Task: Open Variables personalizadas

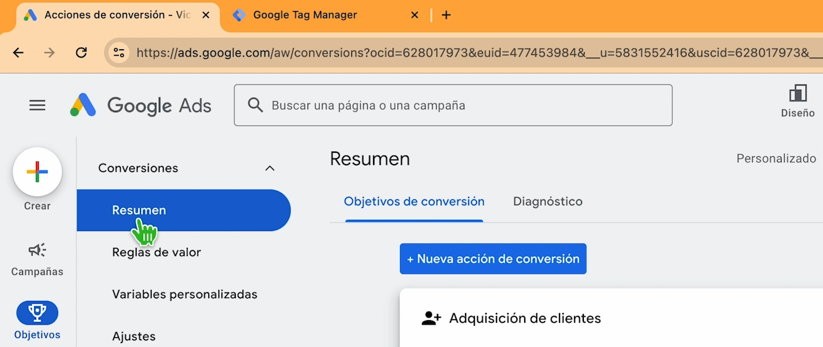Action: [185, 295]
